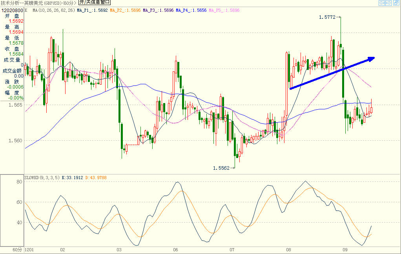Click the 08 date label on time axis
The width and height of the screenshot is (401, 254).
pyautogui.click(x=288, y=250)
